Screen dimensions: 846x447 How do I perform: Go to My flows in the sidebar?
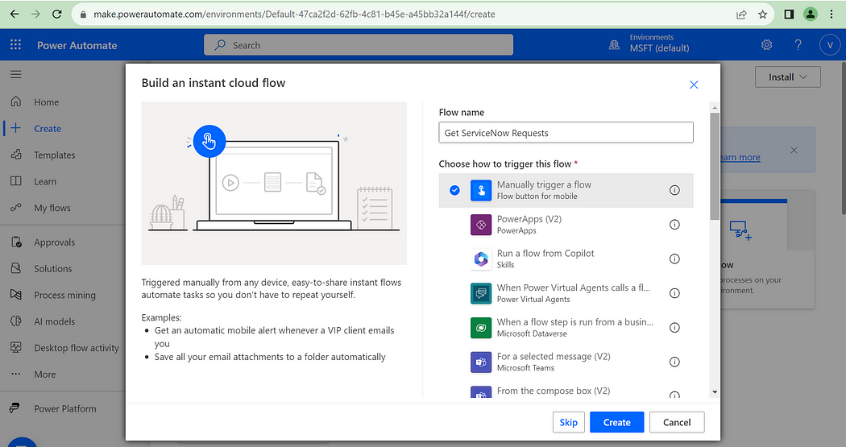pyautogui.click(x=52, y=208)
